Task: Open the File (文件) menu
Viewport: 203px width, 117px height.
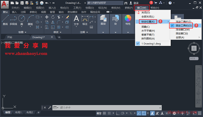Action: (15, 8)
